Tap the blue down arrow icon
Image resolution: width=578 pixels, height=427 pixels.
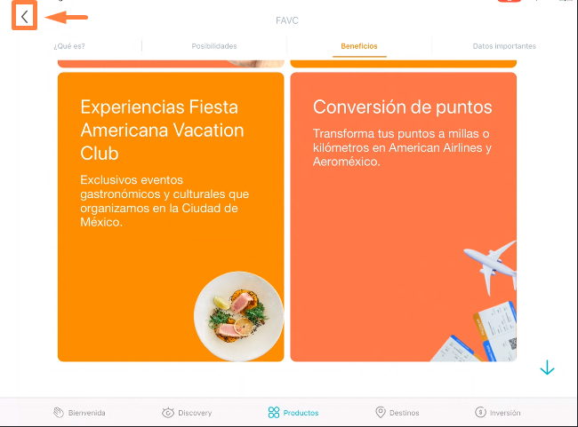click(547, 368)
